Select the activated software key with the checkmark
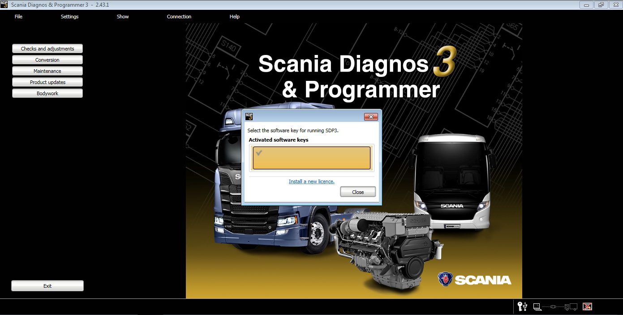Image resolution: width=623 pixels, height=315 pixels. [x=311, y=157]
